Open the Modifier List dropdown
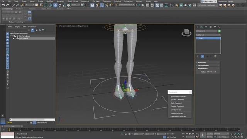Viewport: 247px width, 139px height. coord(208,35)
